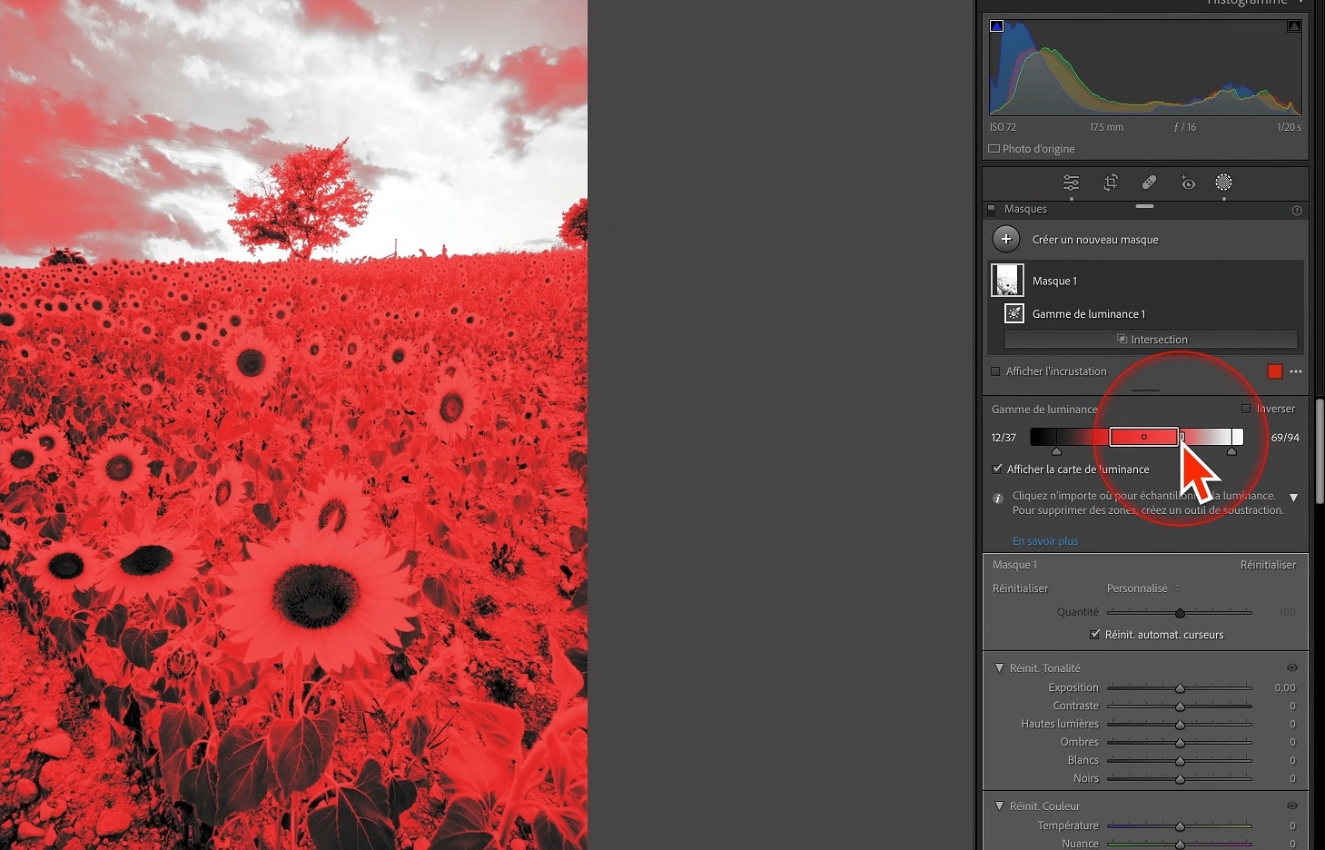
Task: Open the Edit sliders tool icon
Action: click(1072, 183)
